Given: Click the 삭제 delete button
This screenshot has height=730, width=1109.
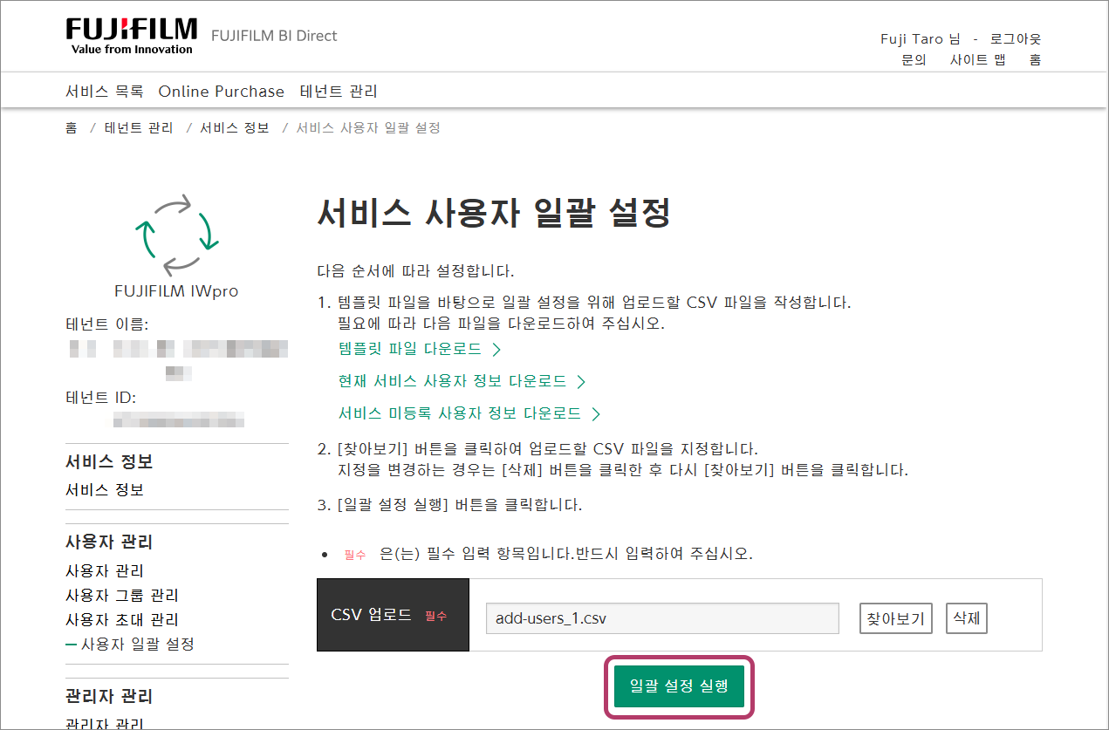Looking at the screenshot, I should tap(967, 618).
